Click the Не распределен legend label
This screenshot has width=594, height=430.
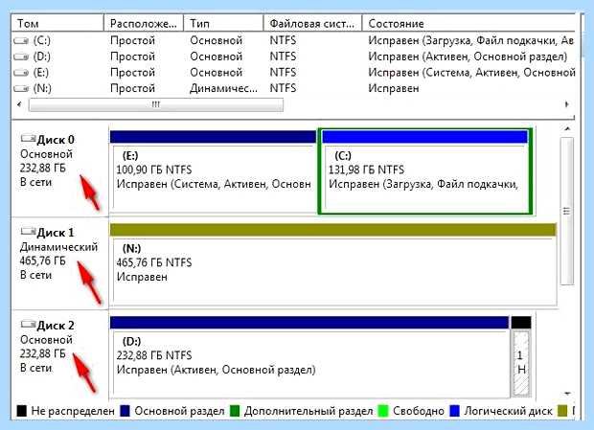(x=73, y=411)
